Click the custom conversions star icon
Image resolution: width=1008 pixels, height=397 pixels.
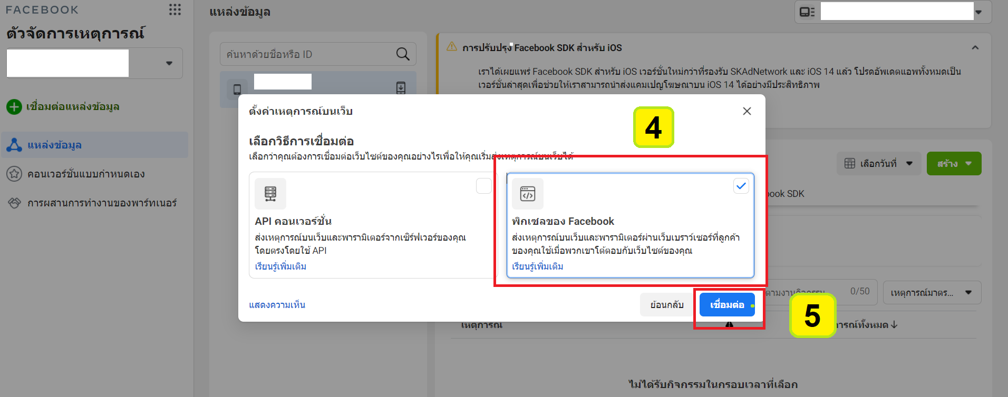(14, 174)
